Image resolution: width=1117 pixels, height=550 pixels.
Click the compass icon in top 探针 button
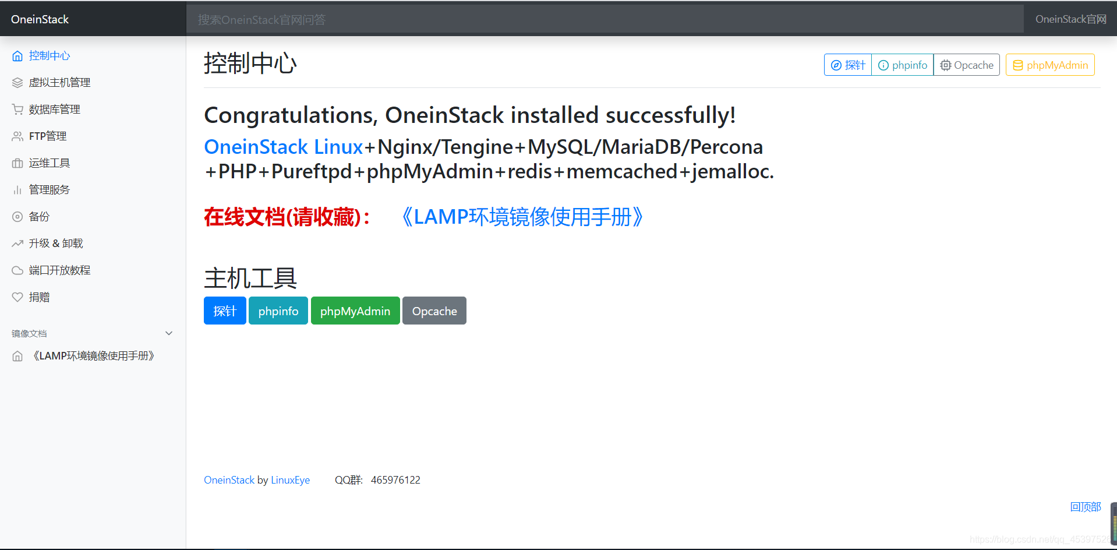[x=836, y=65]
